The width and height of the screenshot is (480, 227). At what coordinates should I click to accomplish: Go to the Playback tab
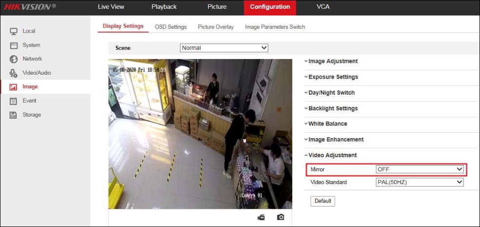(164, 7)
